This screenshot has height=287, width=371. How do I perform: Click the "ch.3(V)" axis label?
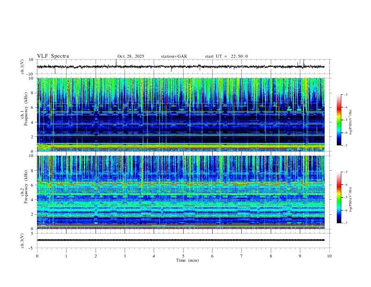click(x=22, y=241)
